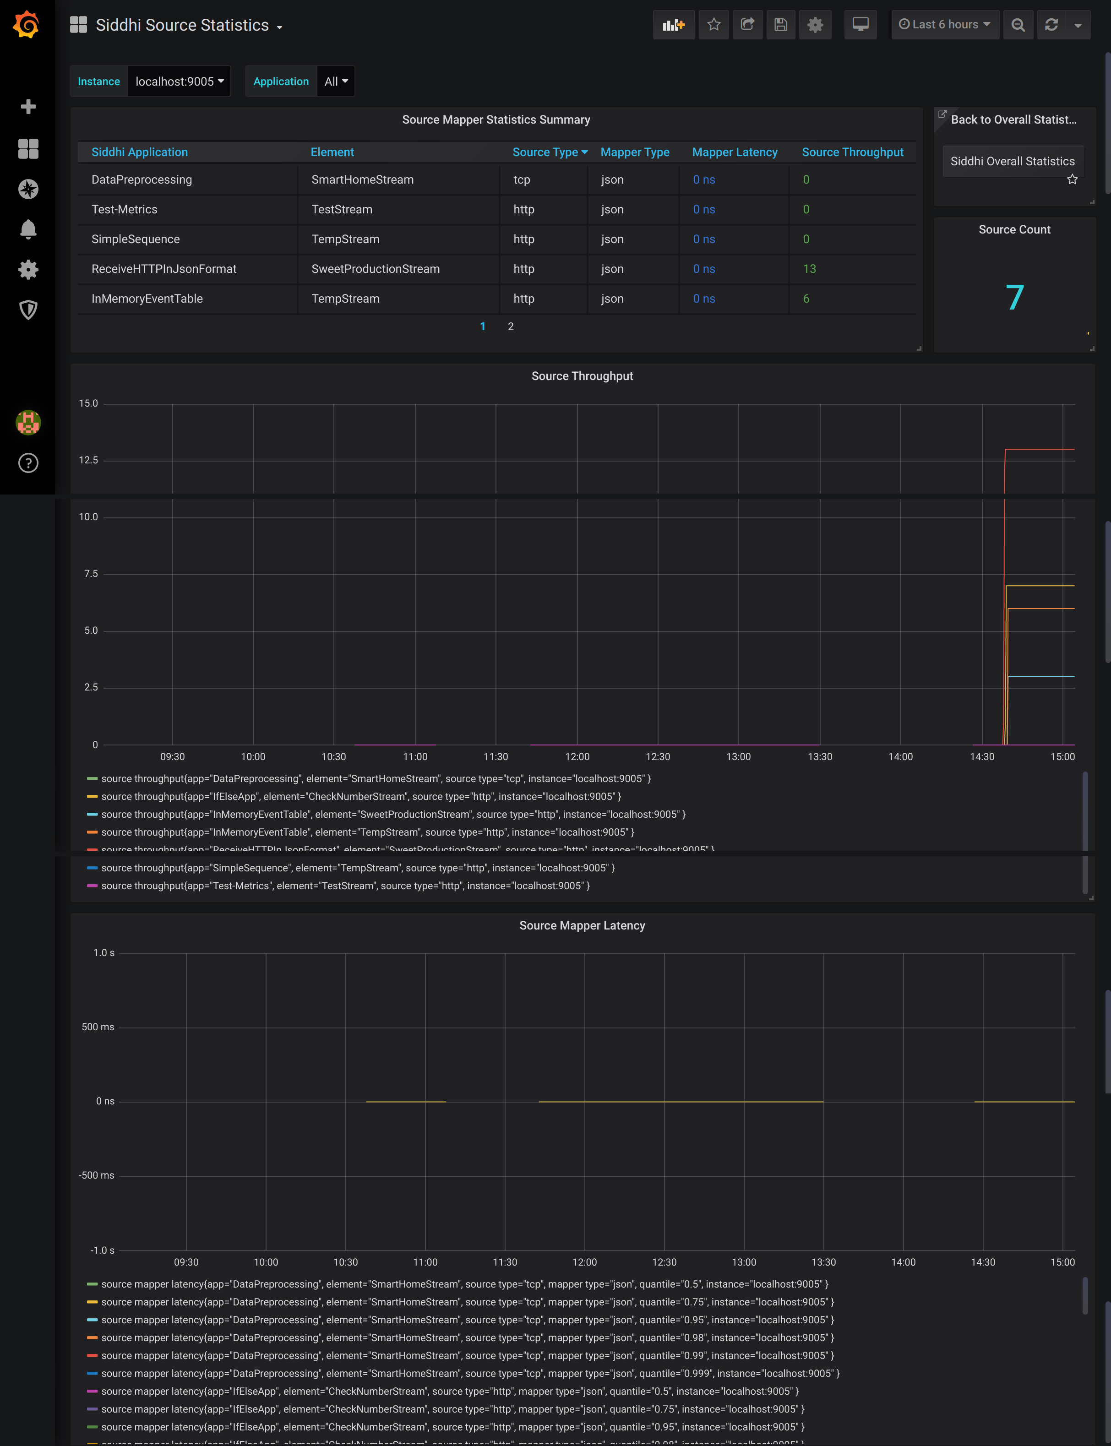1111x1446 pixels.
Task: Refresh the dashboard
Action: 1051,25
